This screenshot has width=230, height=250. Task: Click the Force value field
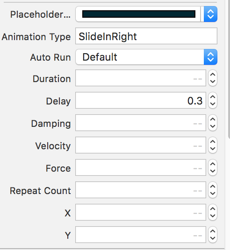(x=141, y=167)
